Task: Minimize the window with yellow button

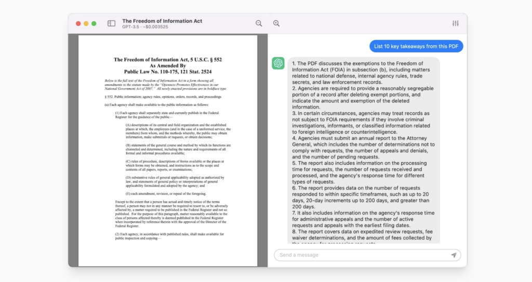Action: 86,23
